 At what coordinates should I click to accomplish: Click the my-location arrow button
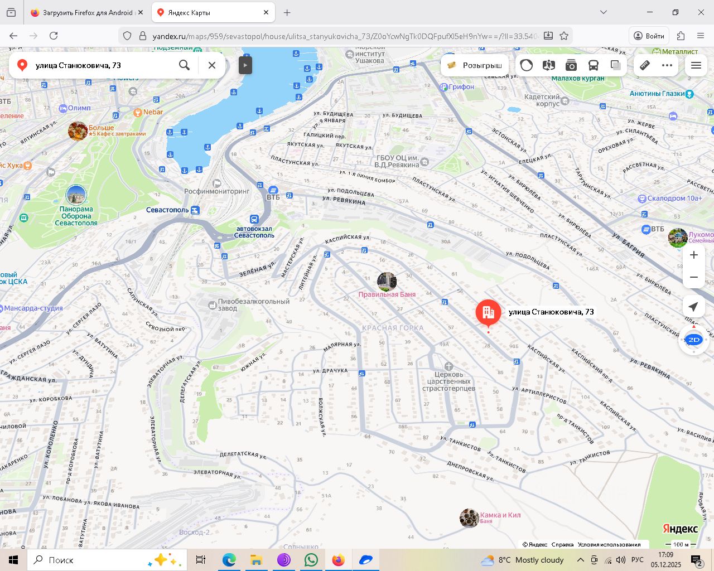[693, 307]
